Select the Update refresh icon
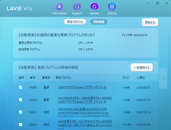The width and height of the screenshot is (171, 130). pyautogui.click(x=94, y=7)
